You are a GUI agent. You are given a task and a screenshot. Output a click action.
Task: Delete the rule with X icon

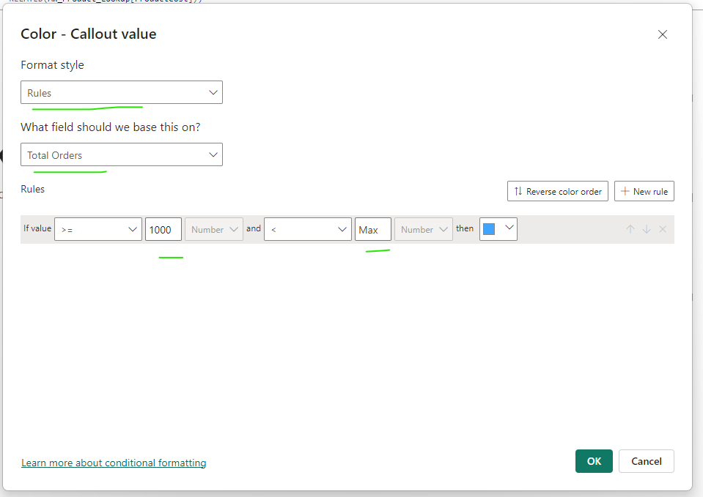pyautogui.click(x=663, y=229)
